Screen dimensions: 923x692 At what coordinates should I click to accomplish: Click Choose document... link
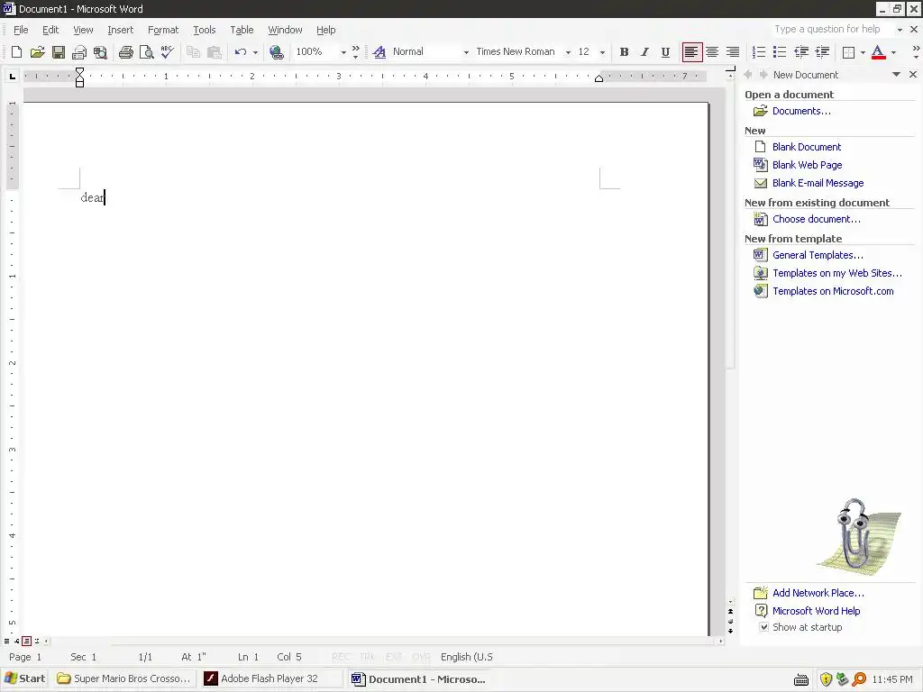pos(817,219)
